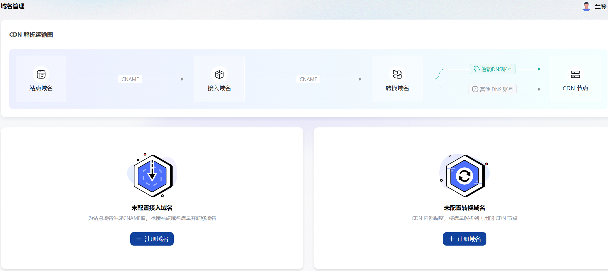Screen dimensions: 608x271
Task: Select the 智能DNS账号 option
Action: [x=493, y=69]
